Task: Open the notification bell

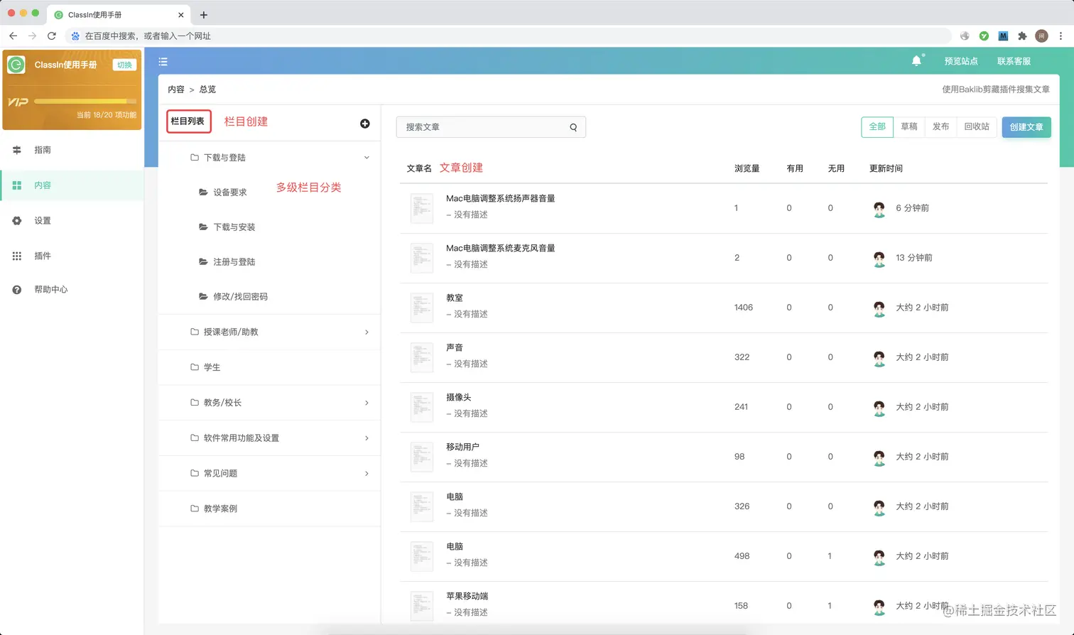Action: coord(916,61)
